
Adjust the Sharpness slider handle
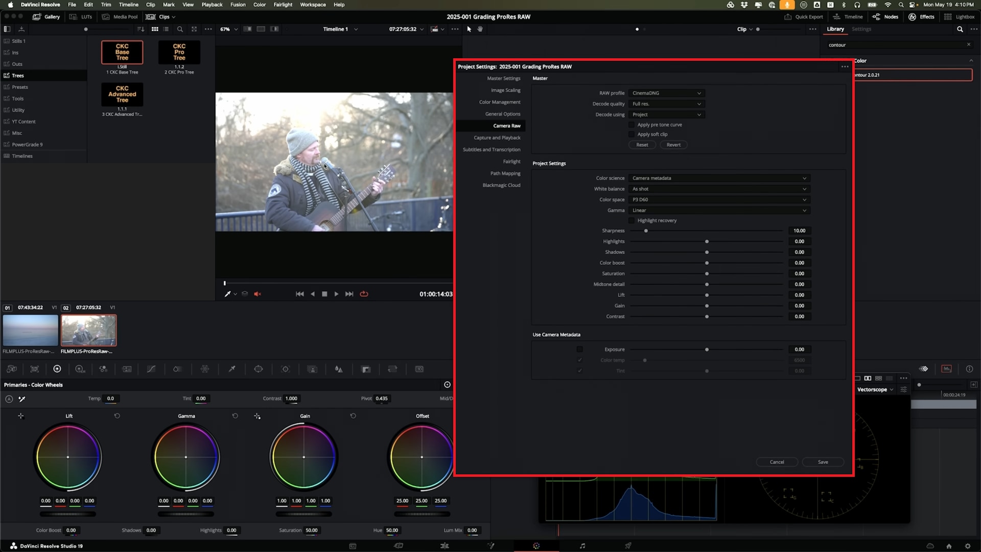pos(646,231)
